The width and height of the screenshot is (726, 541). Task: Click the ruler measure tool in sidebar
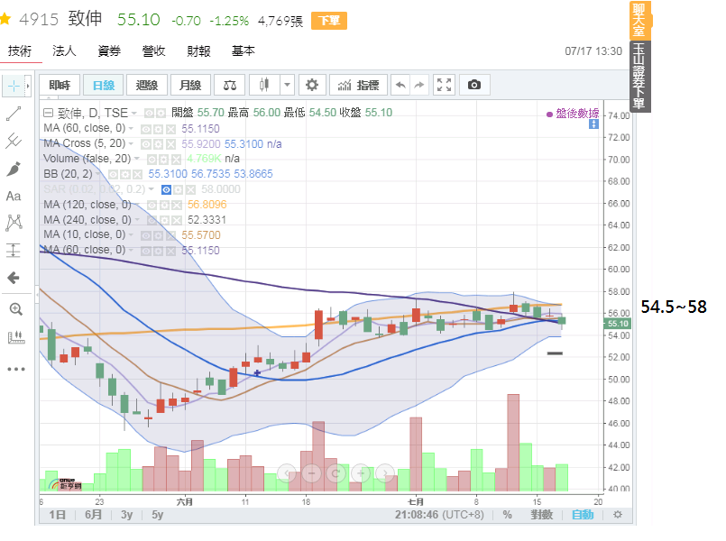point(16,337)
